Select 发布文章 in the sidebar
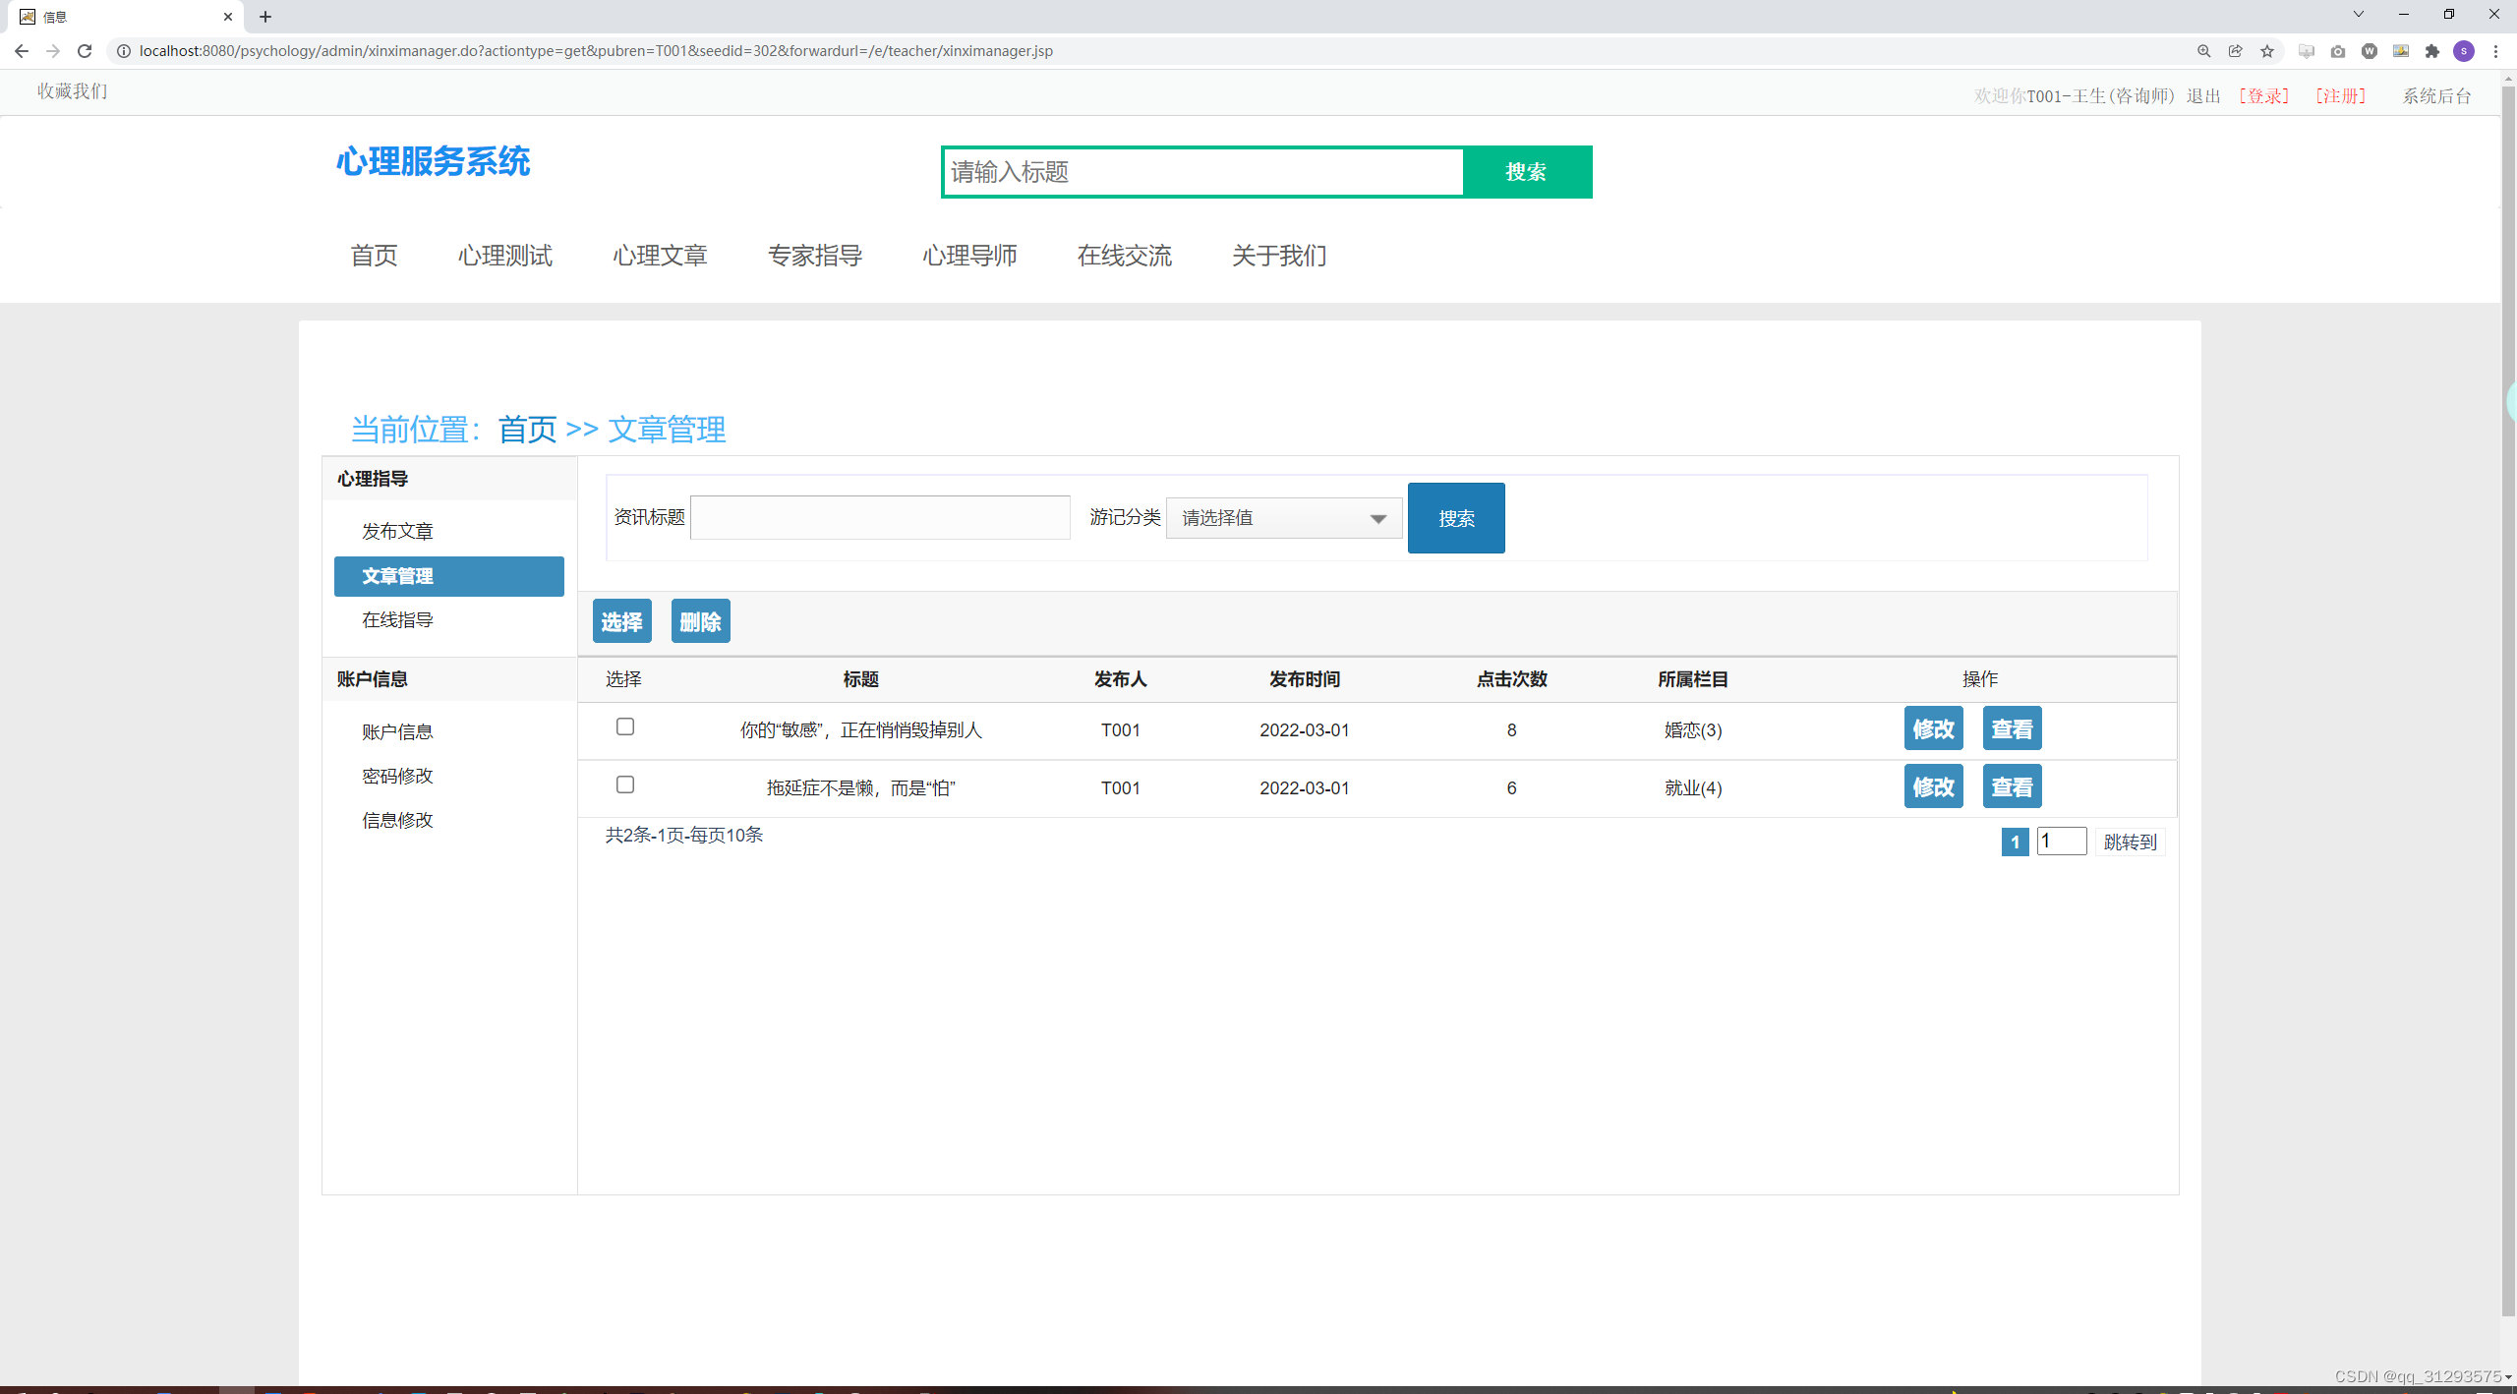2517x1394 pixels. (397, 530)
